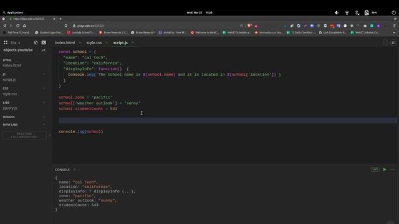Switch to the style.css editor tab

[94, 43]
